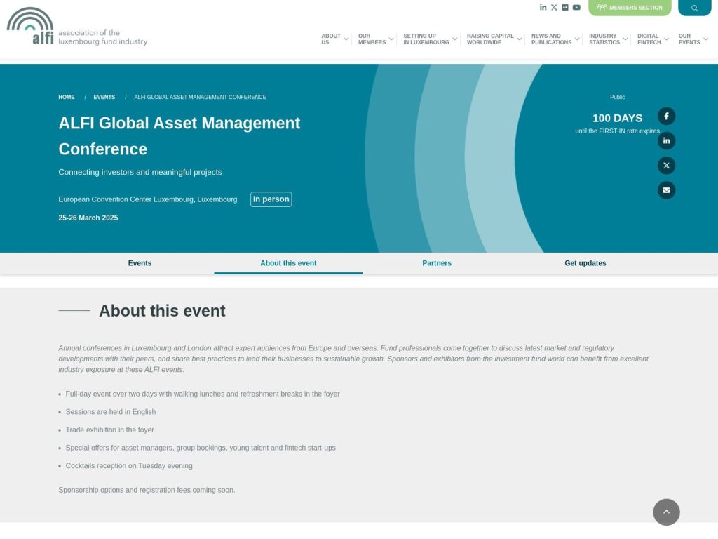Open ALFI's X profile from the header
718x539 pixels.
click(554, 7)
